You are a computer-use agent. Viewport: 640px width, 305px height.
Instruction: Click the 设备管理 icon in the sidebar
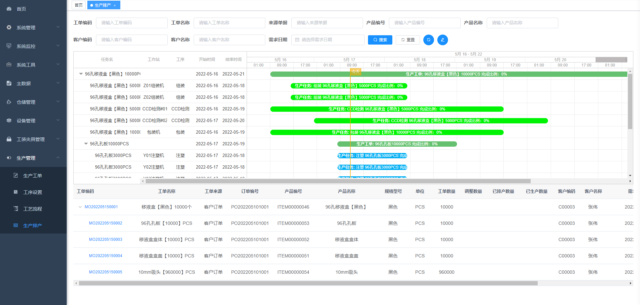point(9,120)
